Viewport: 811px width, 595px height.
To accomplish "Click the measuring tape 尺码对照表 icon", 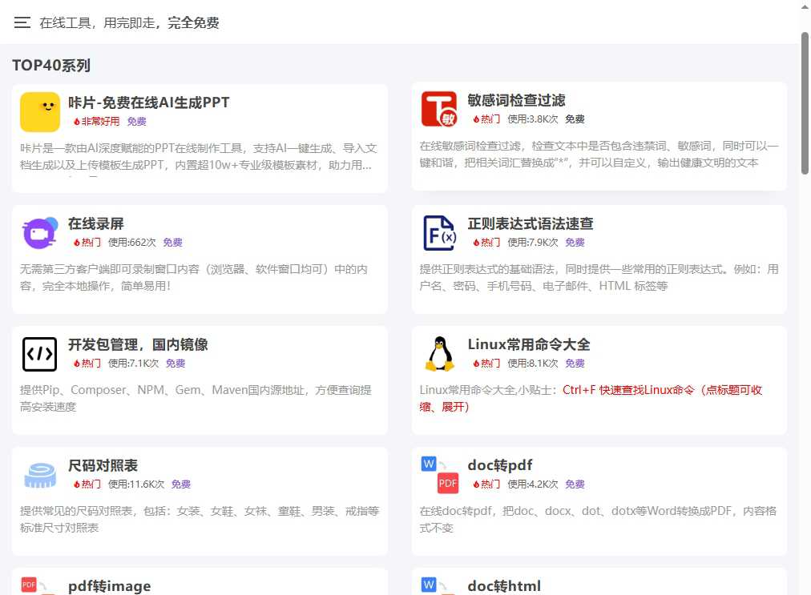I will click(39, 474).
